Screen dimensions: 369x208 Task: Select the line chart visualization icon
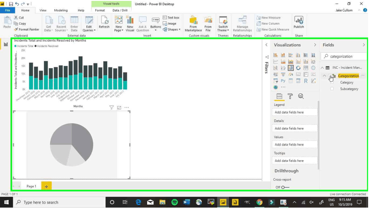pyautogui.click(x=276, y=61)
